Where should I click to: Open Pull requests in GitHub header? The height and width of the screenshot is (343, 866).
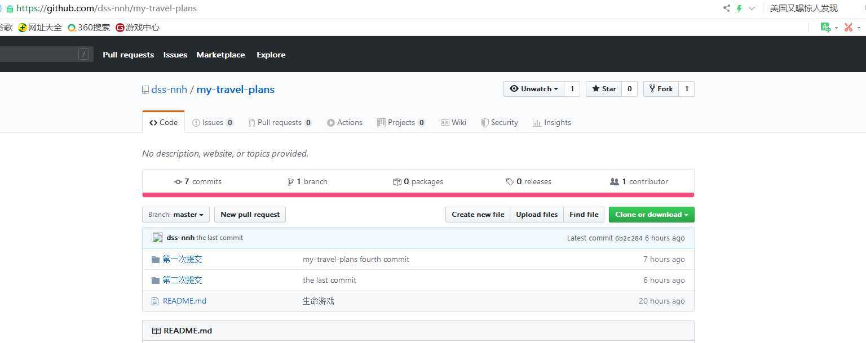point(128,55)
